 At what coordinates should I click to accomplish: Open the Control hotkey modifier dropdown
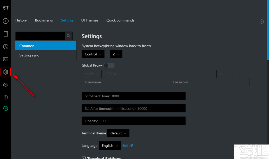pos(93,54)
